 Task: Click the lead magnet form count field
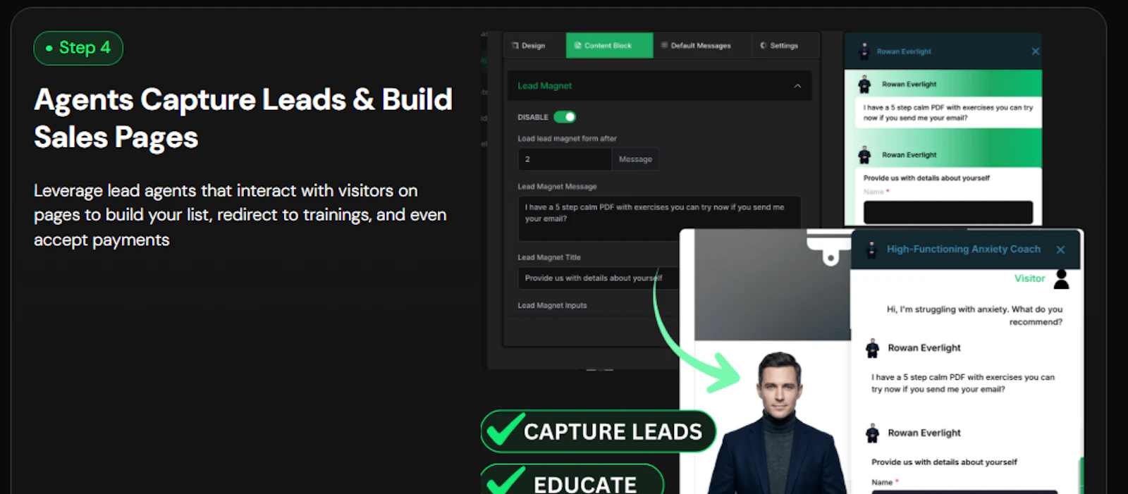tap(565, 159)
